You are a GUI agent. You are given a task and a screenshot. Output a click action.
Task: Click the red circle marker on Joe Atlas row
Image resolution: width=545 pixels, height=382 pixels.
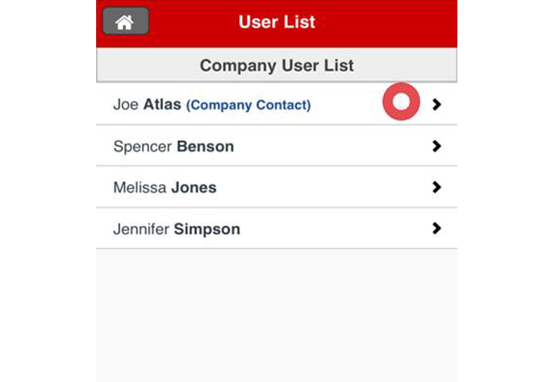click(401, 102)
